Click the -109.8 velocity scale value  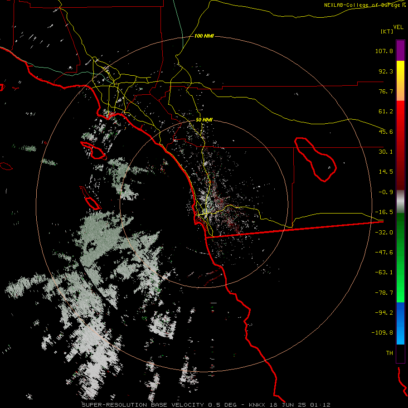pos(382,333)
